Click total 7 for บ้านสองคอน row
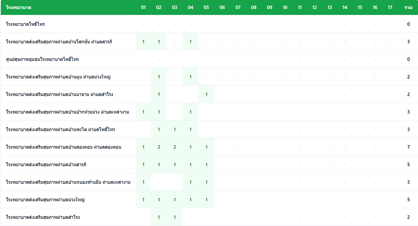Screen dimensions: 418x226 coord(408,147)
